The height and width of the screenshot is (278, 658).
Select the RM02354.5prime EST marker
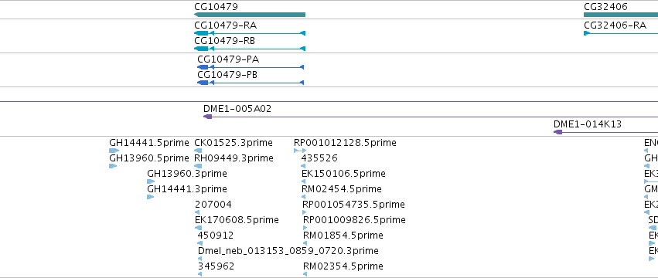(x=305, y=274)
